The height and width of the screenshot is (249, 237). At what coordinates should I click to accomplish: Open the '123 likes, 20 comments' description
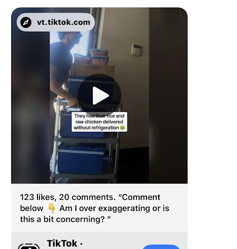pos(94,208)
